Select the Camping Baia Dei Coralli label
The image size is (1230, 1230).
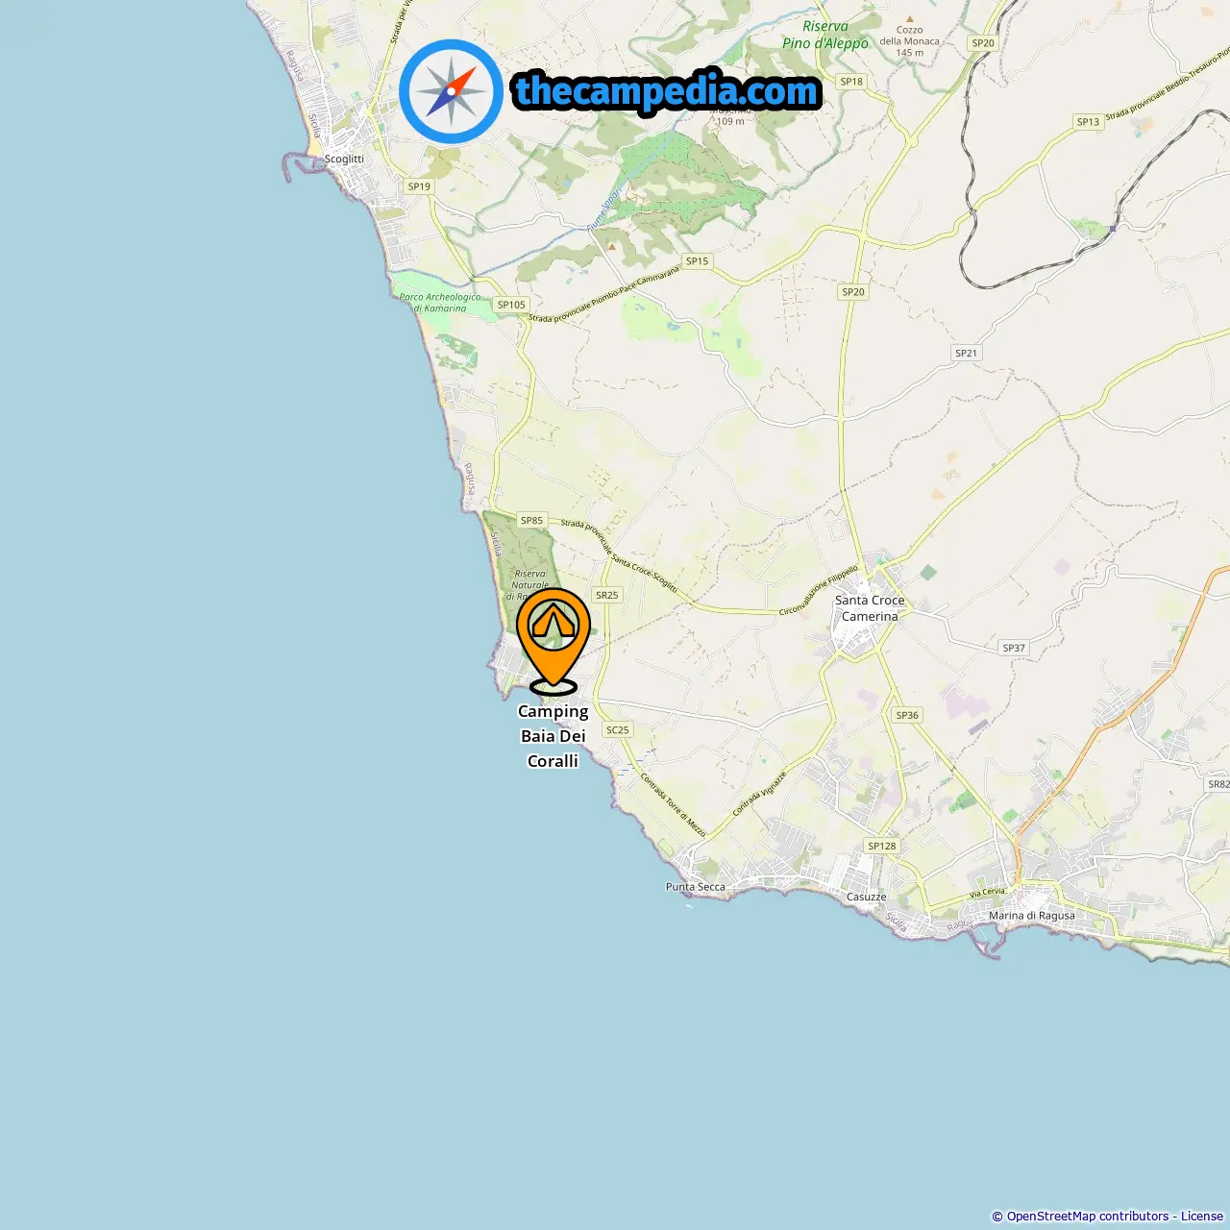pyautogui.click(x=553, y=736)
